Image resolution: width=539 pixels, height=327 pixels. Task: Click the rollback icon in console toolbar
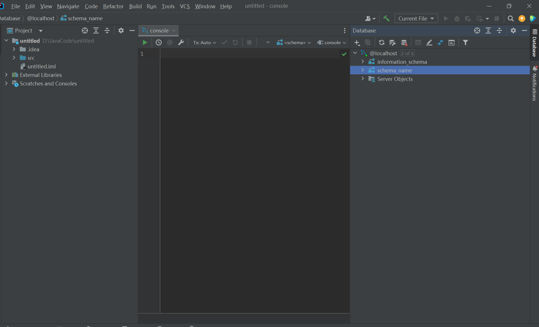[235, 42]
